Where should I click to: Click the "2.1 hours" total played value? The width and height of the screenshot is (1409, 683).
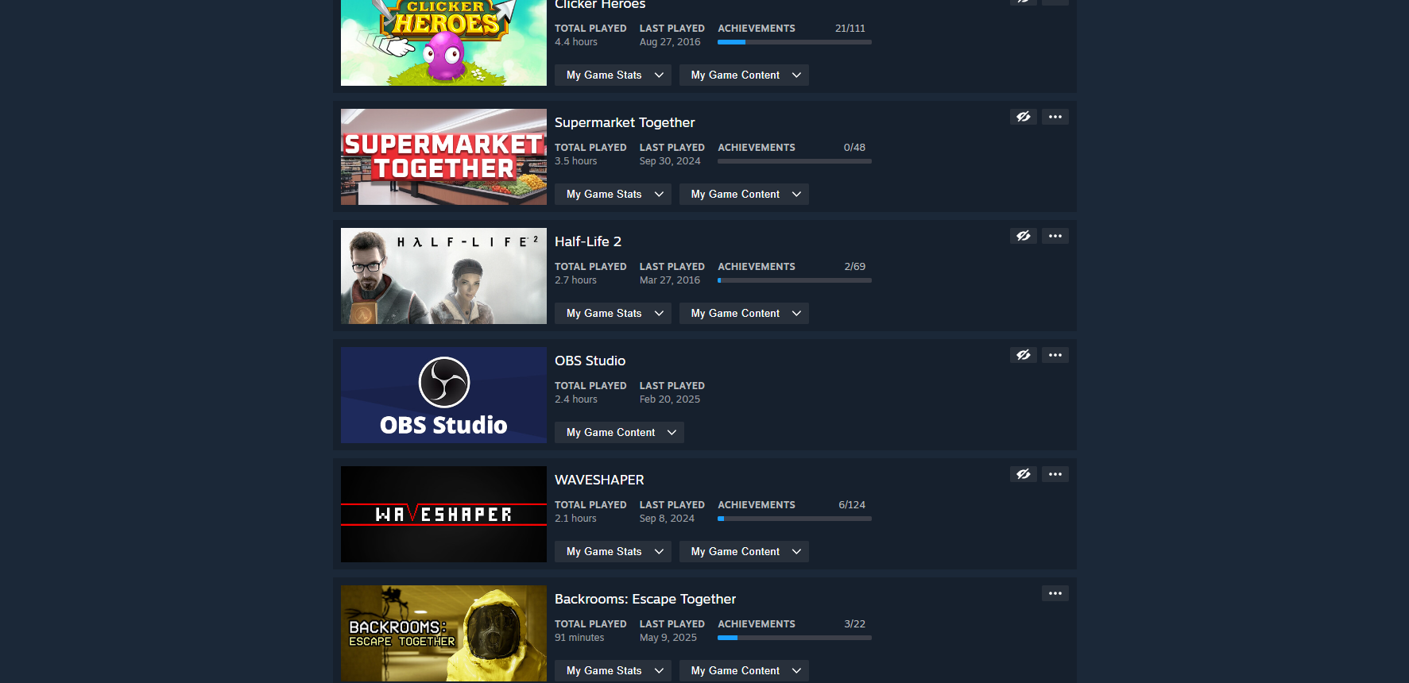[575, 519]
